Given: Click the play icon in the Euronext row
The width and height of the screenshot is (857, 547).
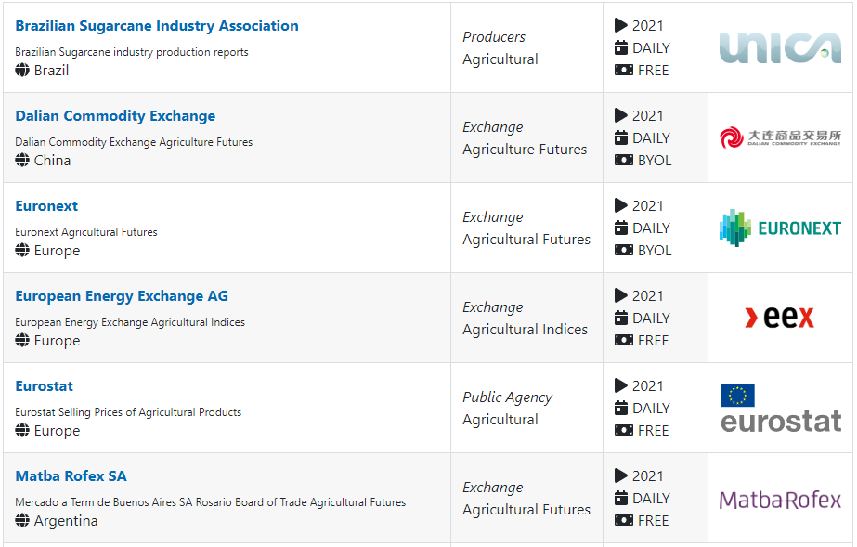Looking at the screenshot, I should point(621,205).
